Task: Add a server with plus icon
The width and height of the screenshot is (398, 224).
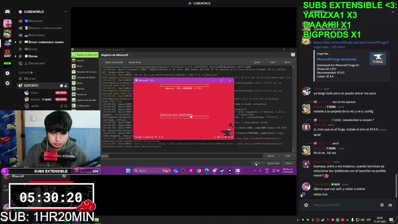Action: coord(7,73)
